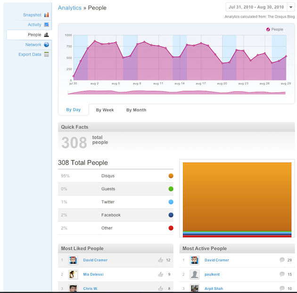Click the 'Most Liked People' header
This screenshot has width=297, height=293.
tap(82, 248)
